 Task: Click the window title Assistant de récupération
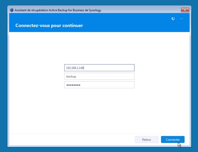(x=58, y=10)
